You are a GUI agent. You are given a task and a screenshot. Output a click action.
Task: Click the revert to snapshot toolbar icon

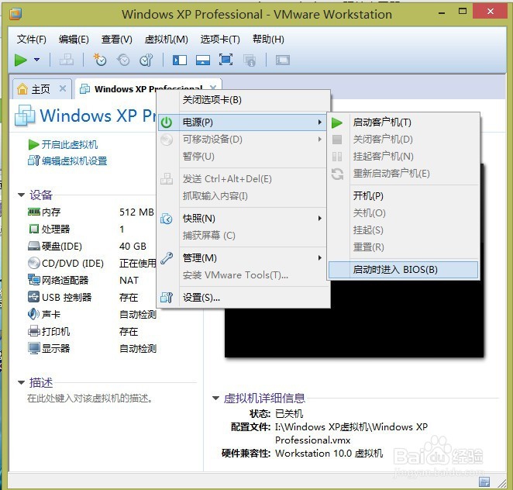tap(123, 60)
